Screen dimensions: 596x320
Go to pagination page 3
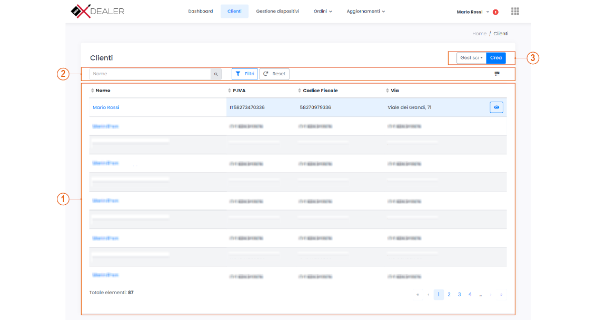click(459, 294)
